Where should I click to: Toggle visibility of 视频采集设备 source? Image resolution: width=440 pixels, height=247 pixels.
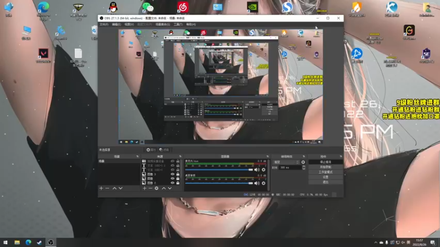(173, 161)
